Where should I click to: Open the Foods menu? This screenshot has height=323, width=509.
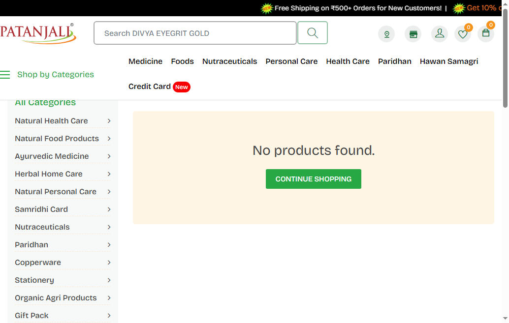[x=183, y=61]
